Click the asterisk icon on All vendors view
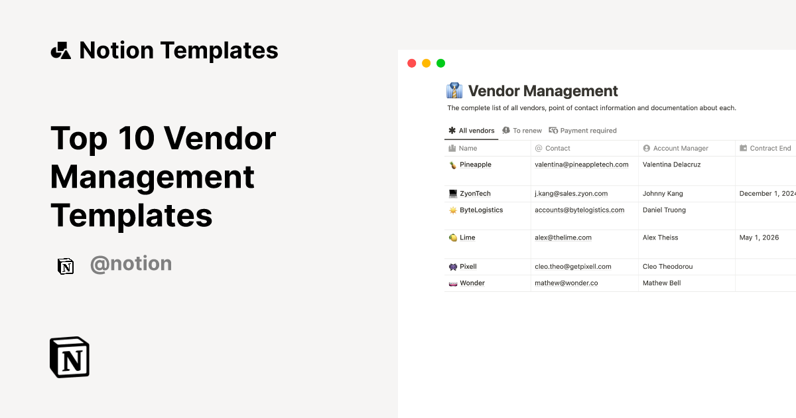Image resolution: width=796 pixels, height=418 pixels. [x=451, y=130]
